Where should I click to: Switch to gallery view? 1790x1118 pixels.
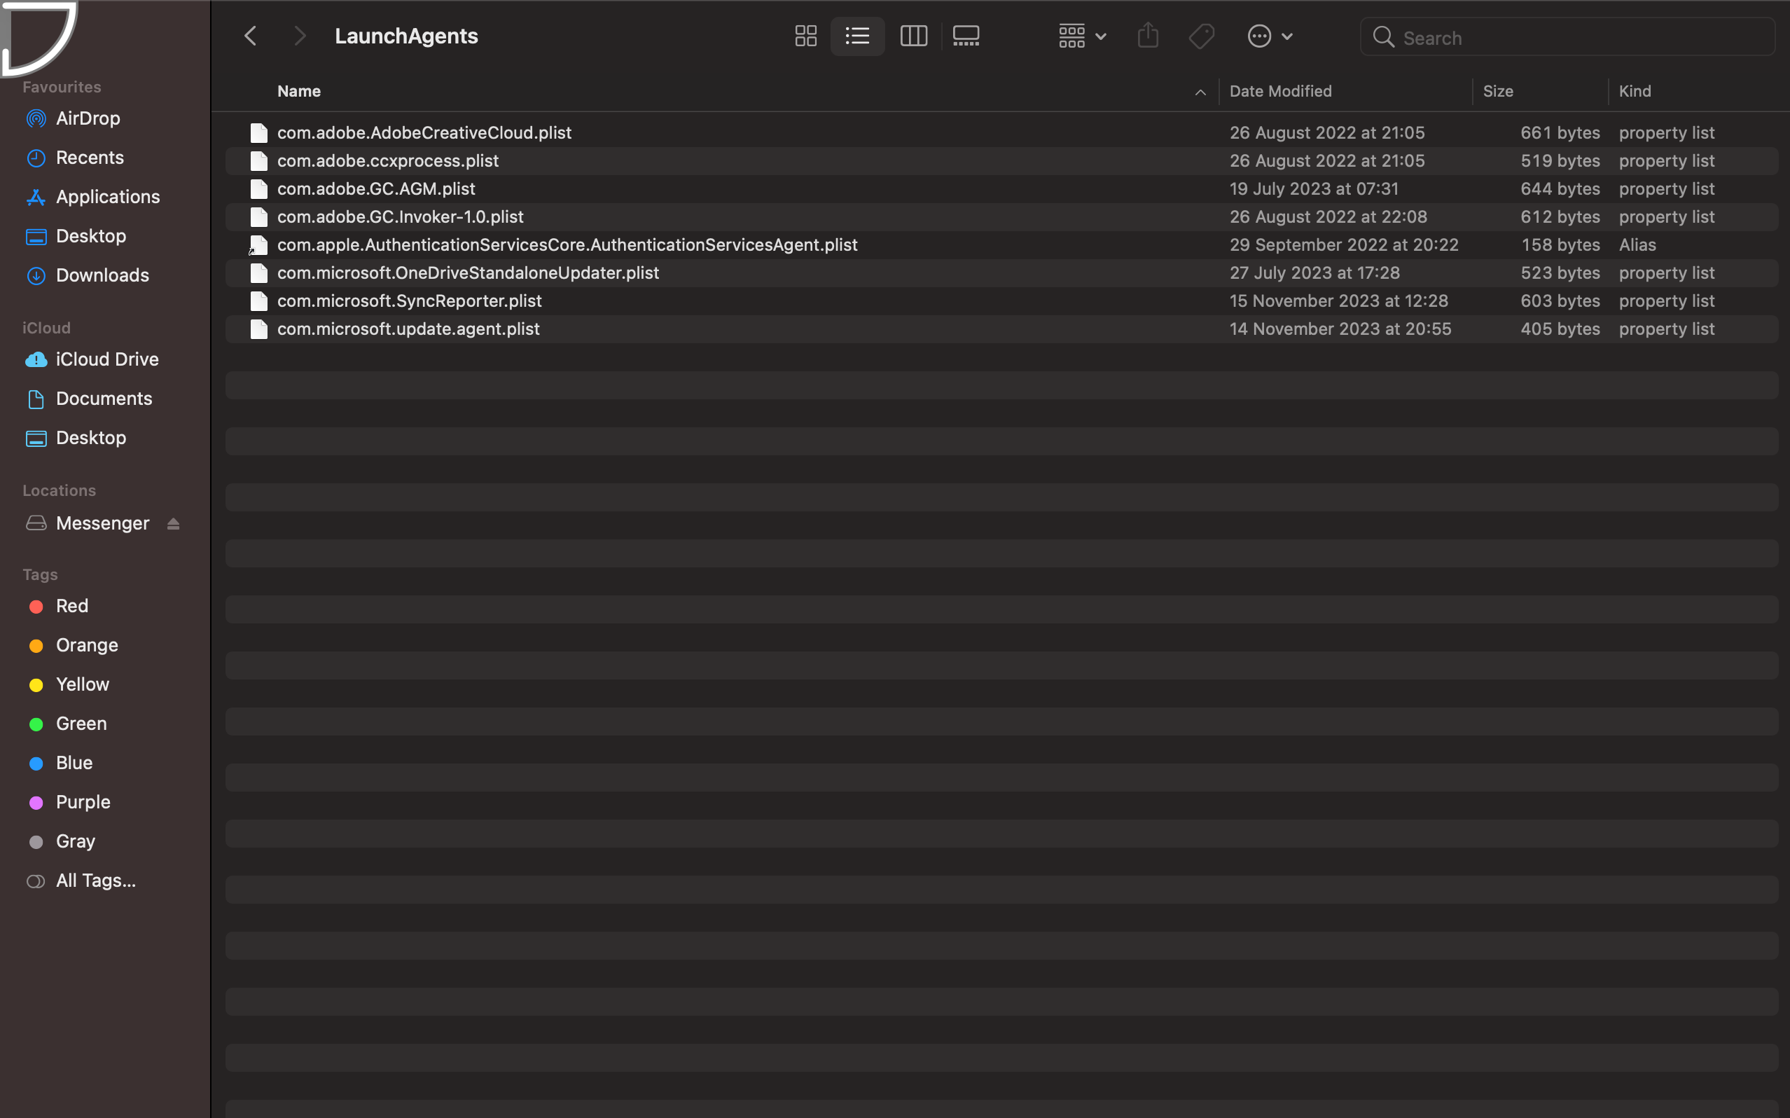966,36
